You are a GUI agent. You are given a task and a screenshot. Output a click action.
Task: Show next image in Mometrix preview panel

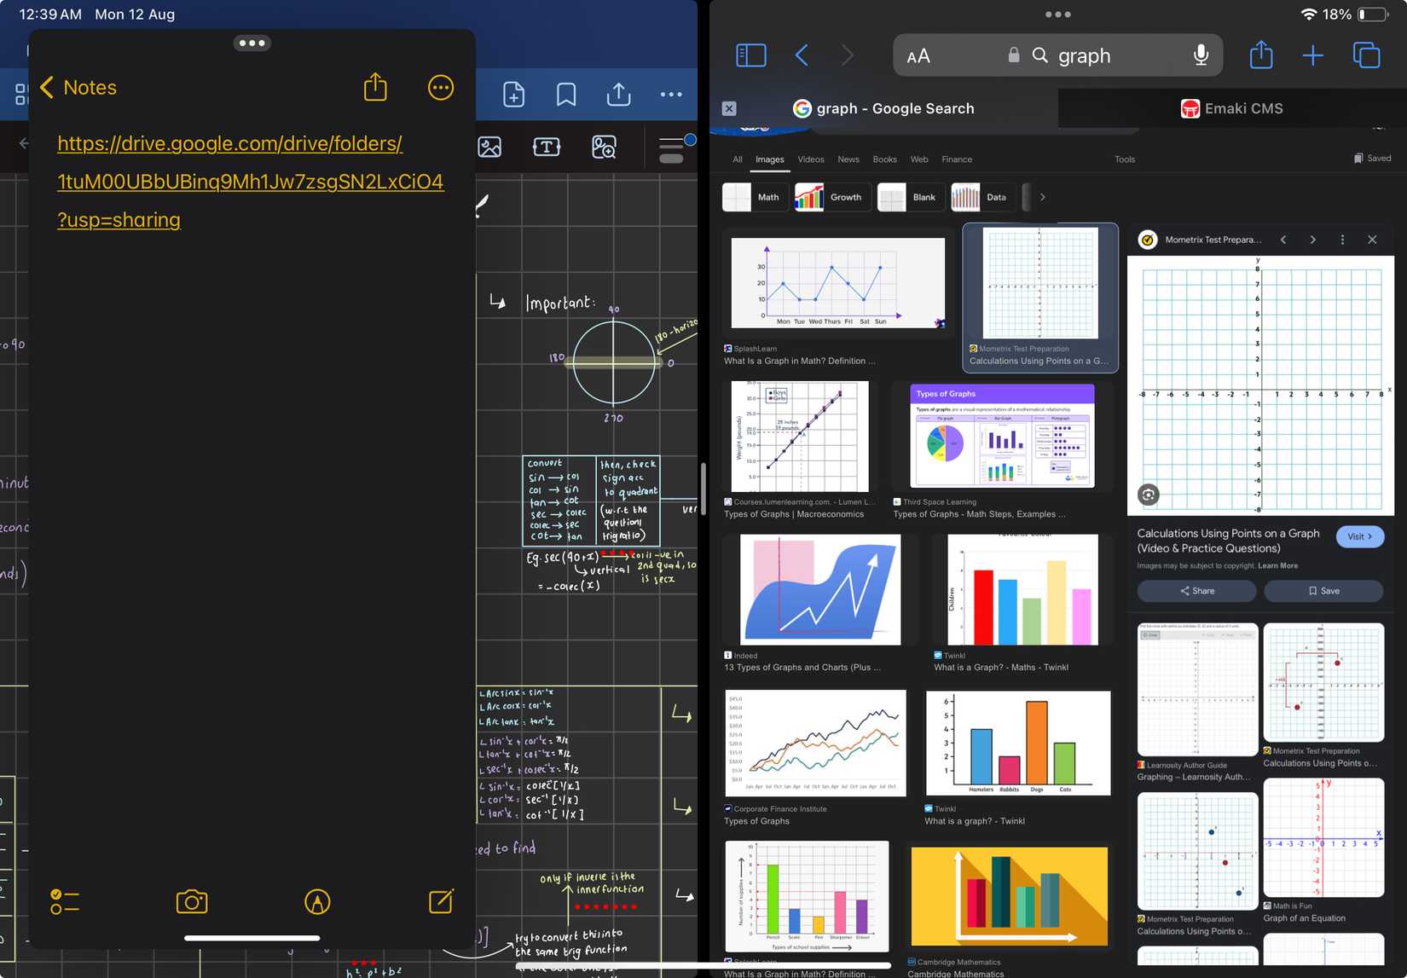pos(1313,240)
